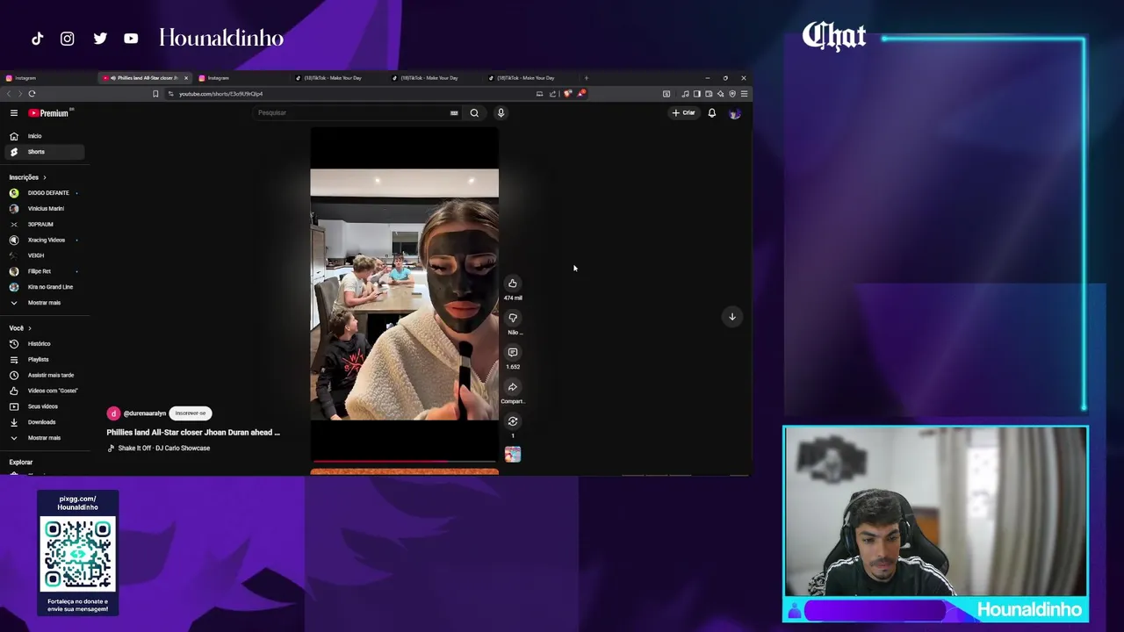Open the TikTok icon in overlay header

pos(37,39)
